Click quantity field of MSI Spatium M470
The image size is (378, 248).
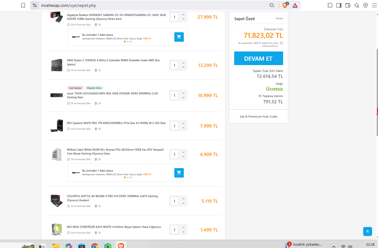click(x=174, y=126)
